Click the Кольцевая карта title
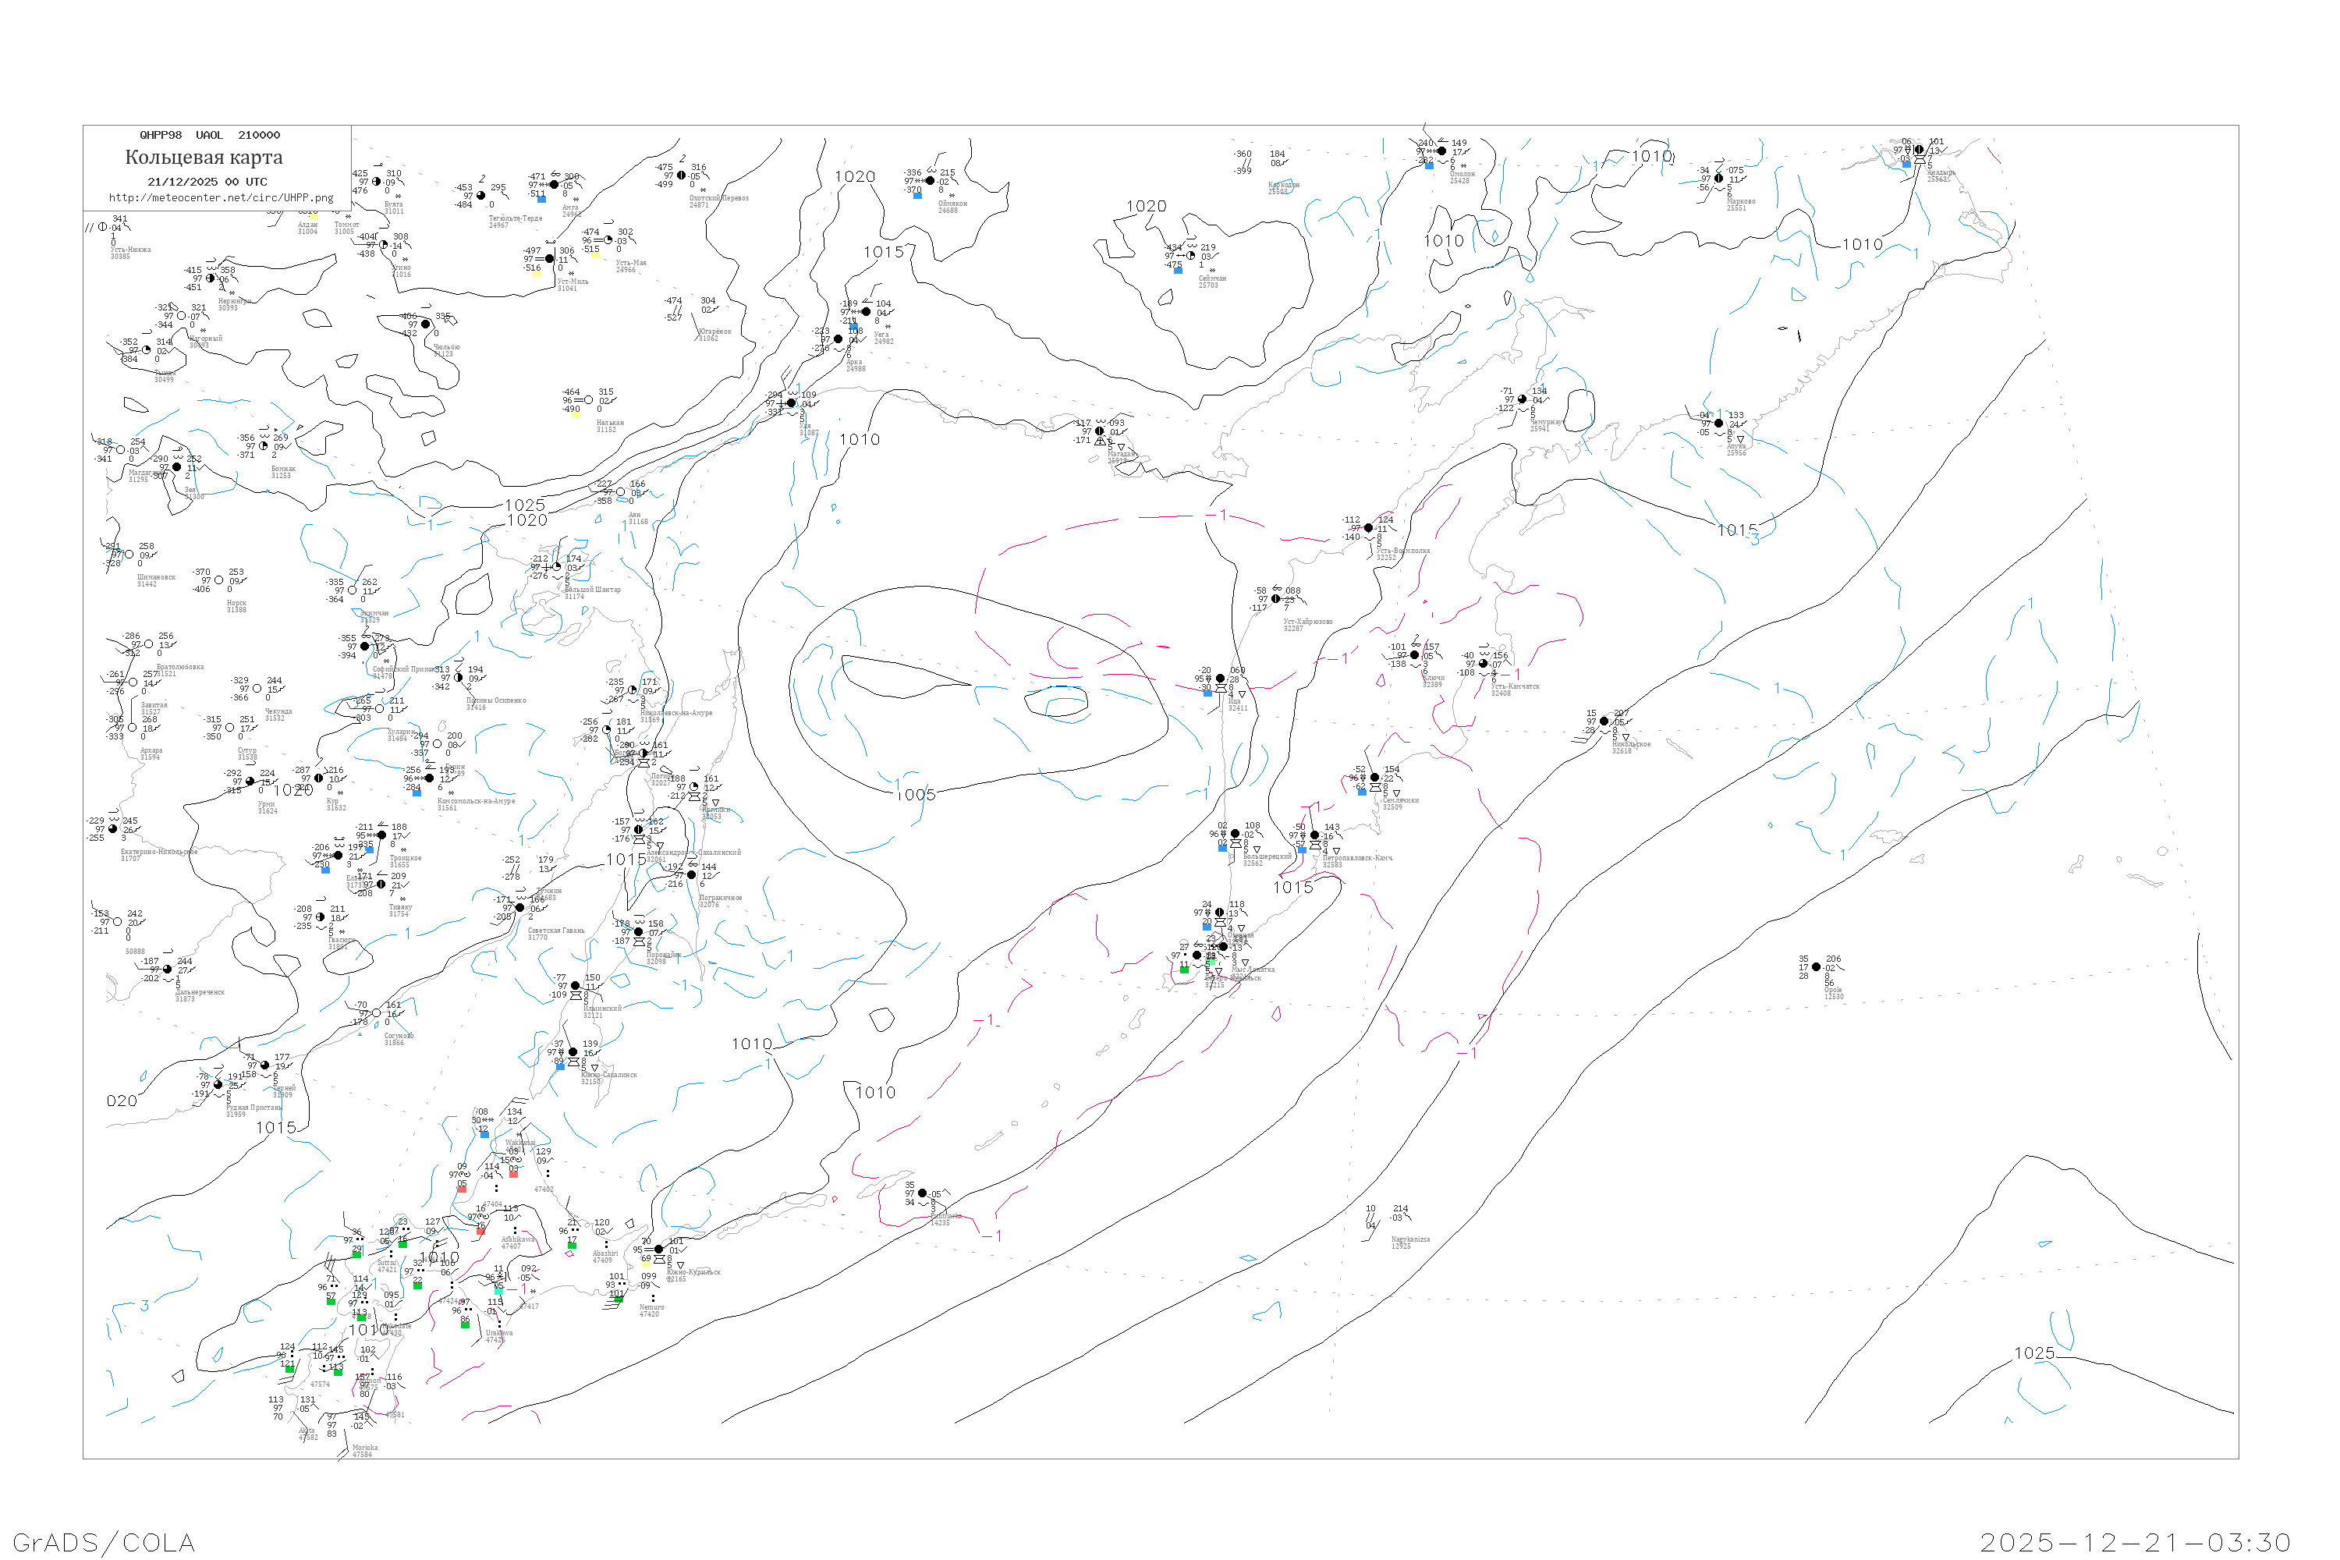 204,158
